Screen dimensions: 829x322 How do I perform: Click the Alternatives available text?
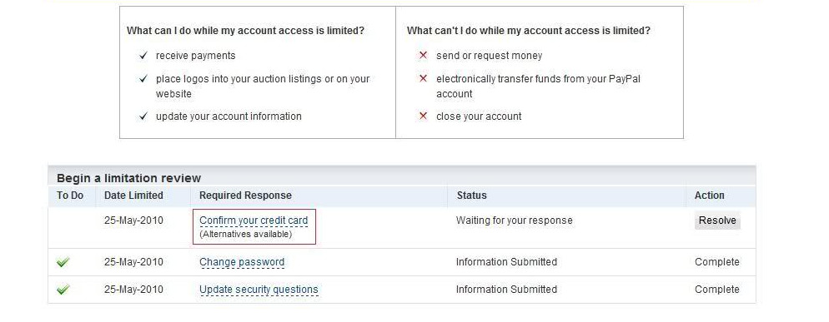click(246, 235)
